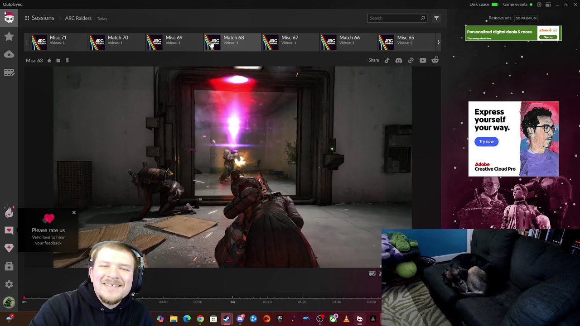This screenshot has width=580, height=326.
Task: Check the Disk space indicator
Action: [x=483, y=5]
